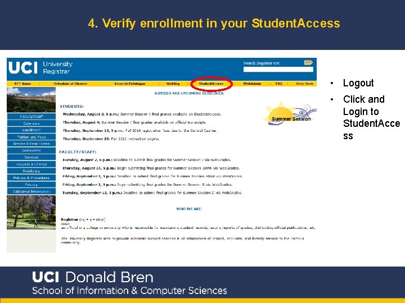Screen dimensions: 405x303
Task: Open WebAdmin from the nav bar
Action: [252, 84]
